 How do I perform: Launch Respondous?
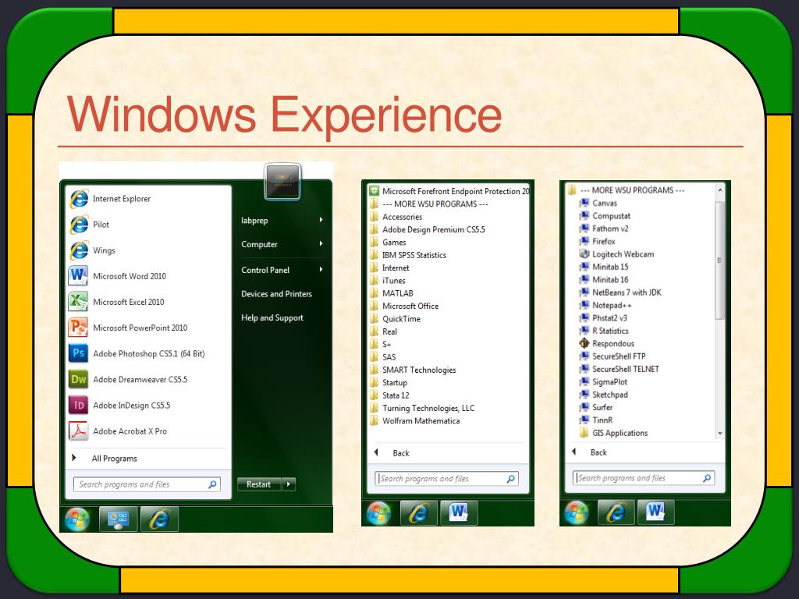pyautogui.click(x=607, y=343)
